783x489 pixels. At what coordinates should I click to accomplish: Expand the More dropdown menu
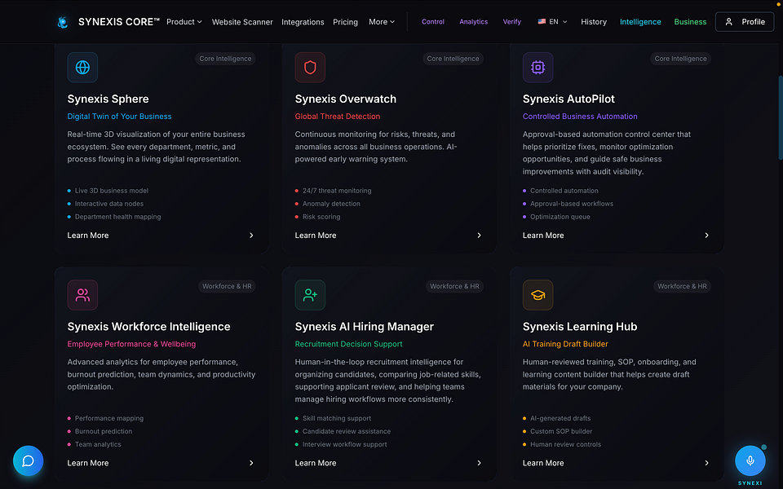click(382, 22)
